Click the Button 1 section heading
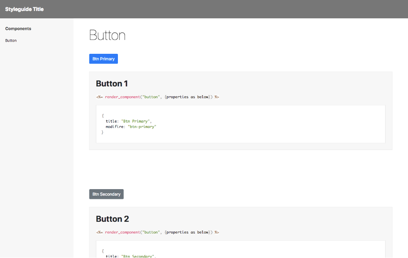This screenshot has width=408, height=258. tap(112, 84)
